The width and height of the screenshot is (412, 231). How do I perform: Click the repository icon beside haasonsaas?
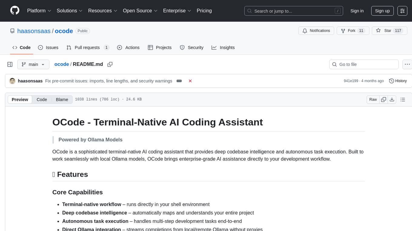(x=12, y=31)
